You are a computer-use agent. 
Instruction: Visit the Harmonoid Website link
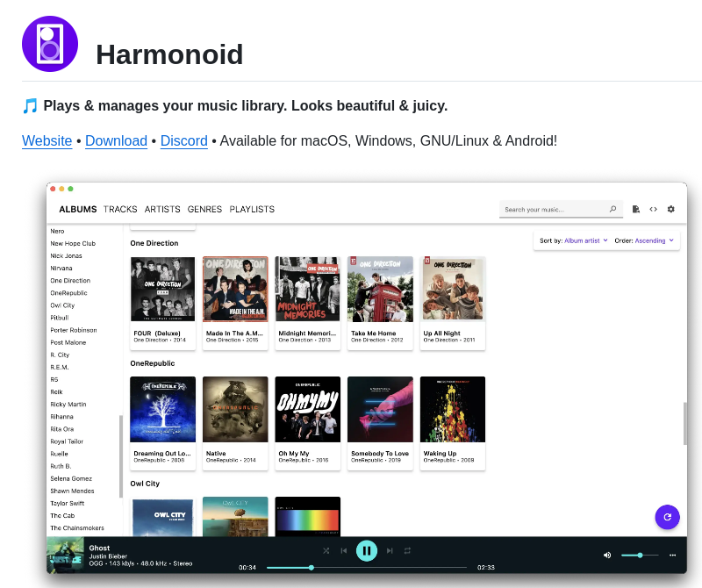tap(47, 140)
